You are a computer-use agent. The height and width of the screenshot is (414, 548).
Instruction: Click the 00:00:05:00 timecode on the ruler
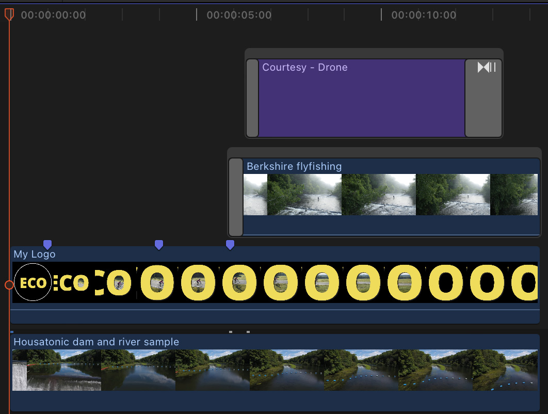coord(239,15)
